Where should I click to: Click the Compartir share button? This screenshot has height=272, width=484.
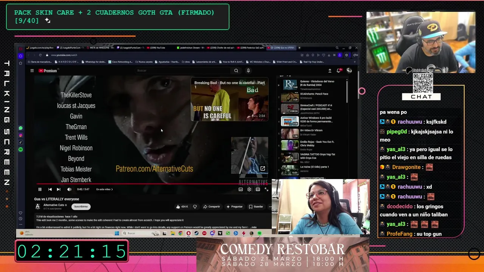212,207
